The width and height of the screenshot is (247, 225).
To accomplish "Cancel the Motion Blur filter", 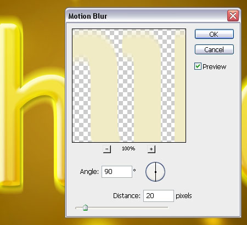I will pos(214,49).
